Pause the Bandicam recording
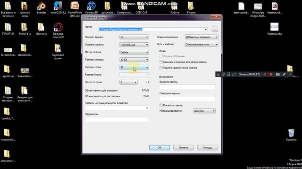Viewport: 302px width, 169px height. click(x=265, y=74)
